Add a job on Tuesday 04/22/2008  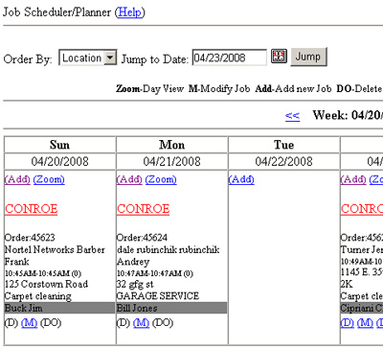(x=241, y=179)
